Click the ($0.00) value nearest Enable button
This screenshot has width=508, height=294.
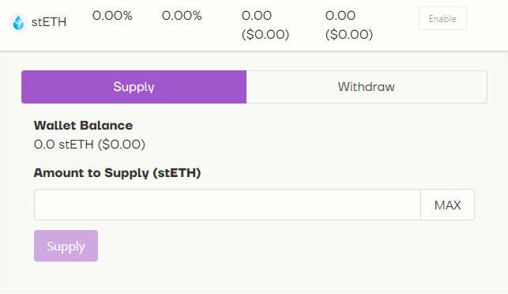[349, 34]
